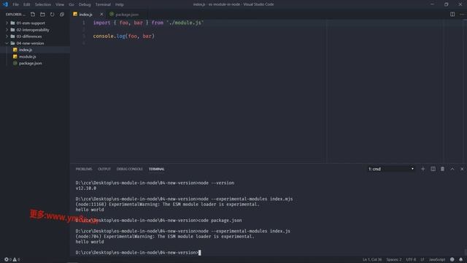The height and width of the screenshot is (263, 467).
Task: Change language mode JavaScript
Action: pos(436,259)
